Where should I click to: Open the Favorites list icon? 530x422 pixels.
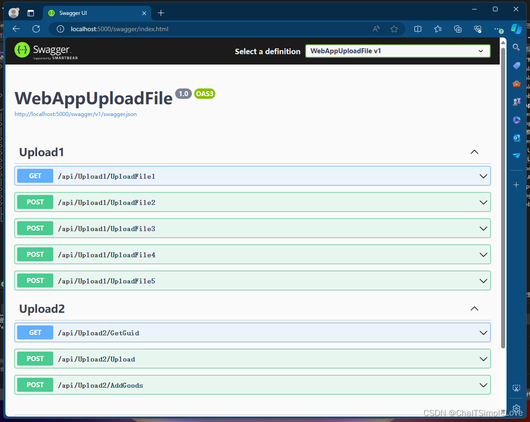point(438,29)
